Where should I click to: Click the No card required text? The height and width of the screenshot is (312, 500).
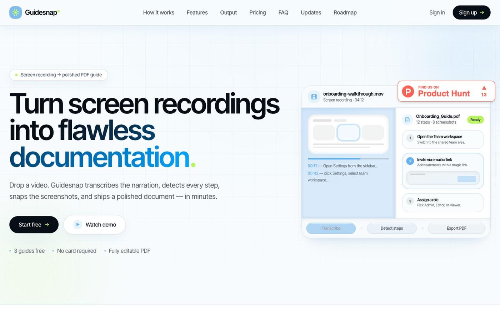coord(77,251)
